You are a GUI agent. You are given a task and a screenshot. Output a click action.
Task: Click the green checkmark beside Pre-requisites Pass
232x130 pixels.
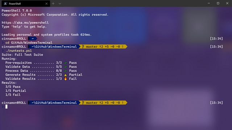[x=65, y=63]
